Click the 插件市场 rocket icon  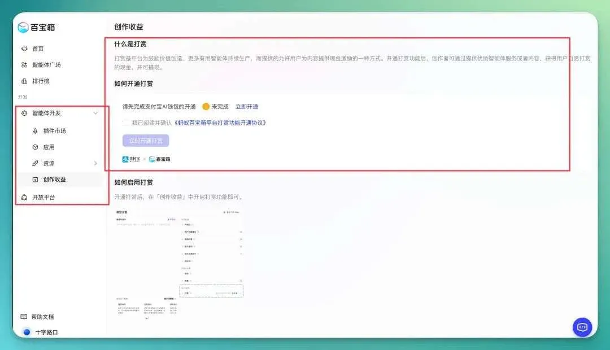click(36, 131)
